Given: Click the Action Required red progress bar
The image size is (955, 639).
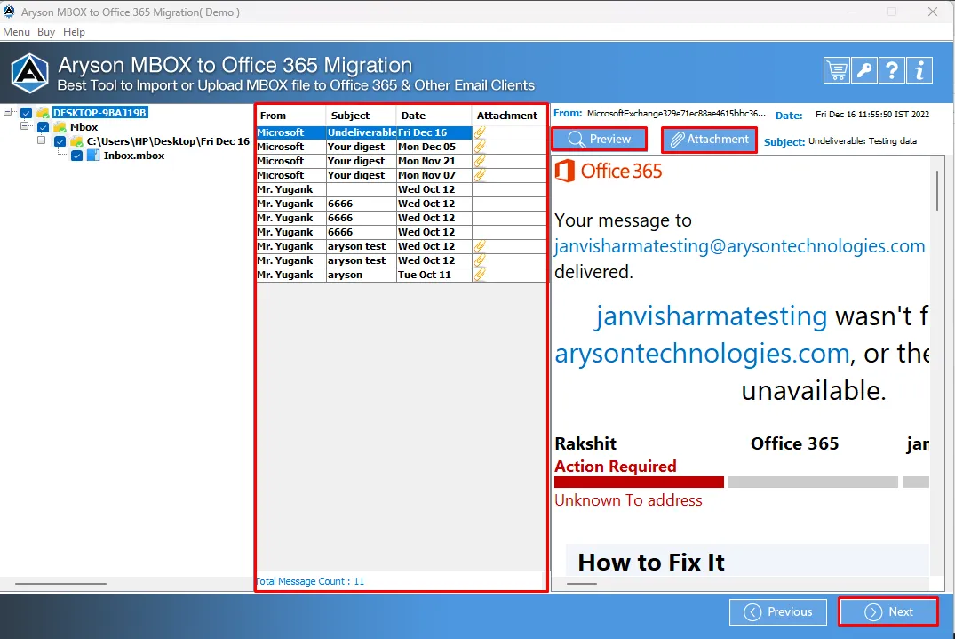Looking at the screenshot, I should pyautogui.click(x=639, y=482).
